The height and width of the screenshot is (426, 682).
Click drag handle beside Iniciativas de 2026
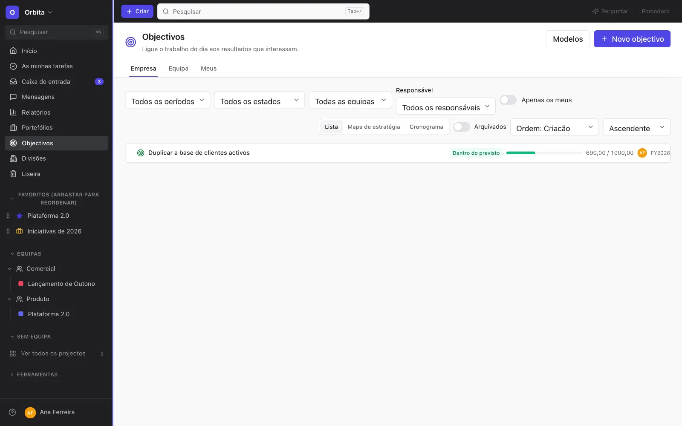(8, 231)
